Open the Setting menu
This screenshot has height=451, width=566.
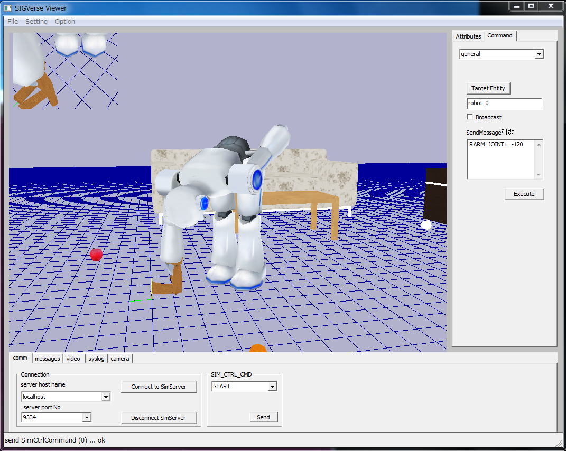click(36, 22)
